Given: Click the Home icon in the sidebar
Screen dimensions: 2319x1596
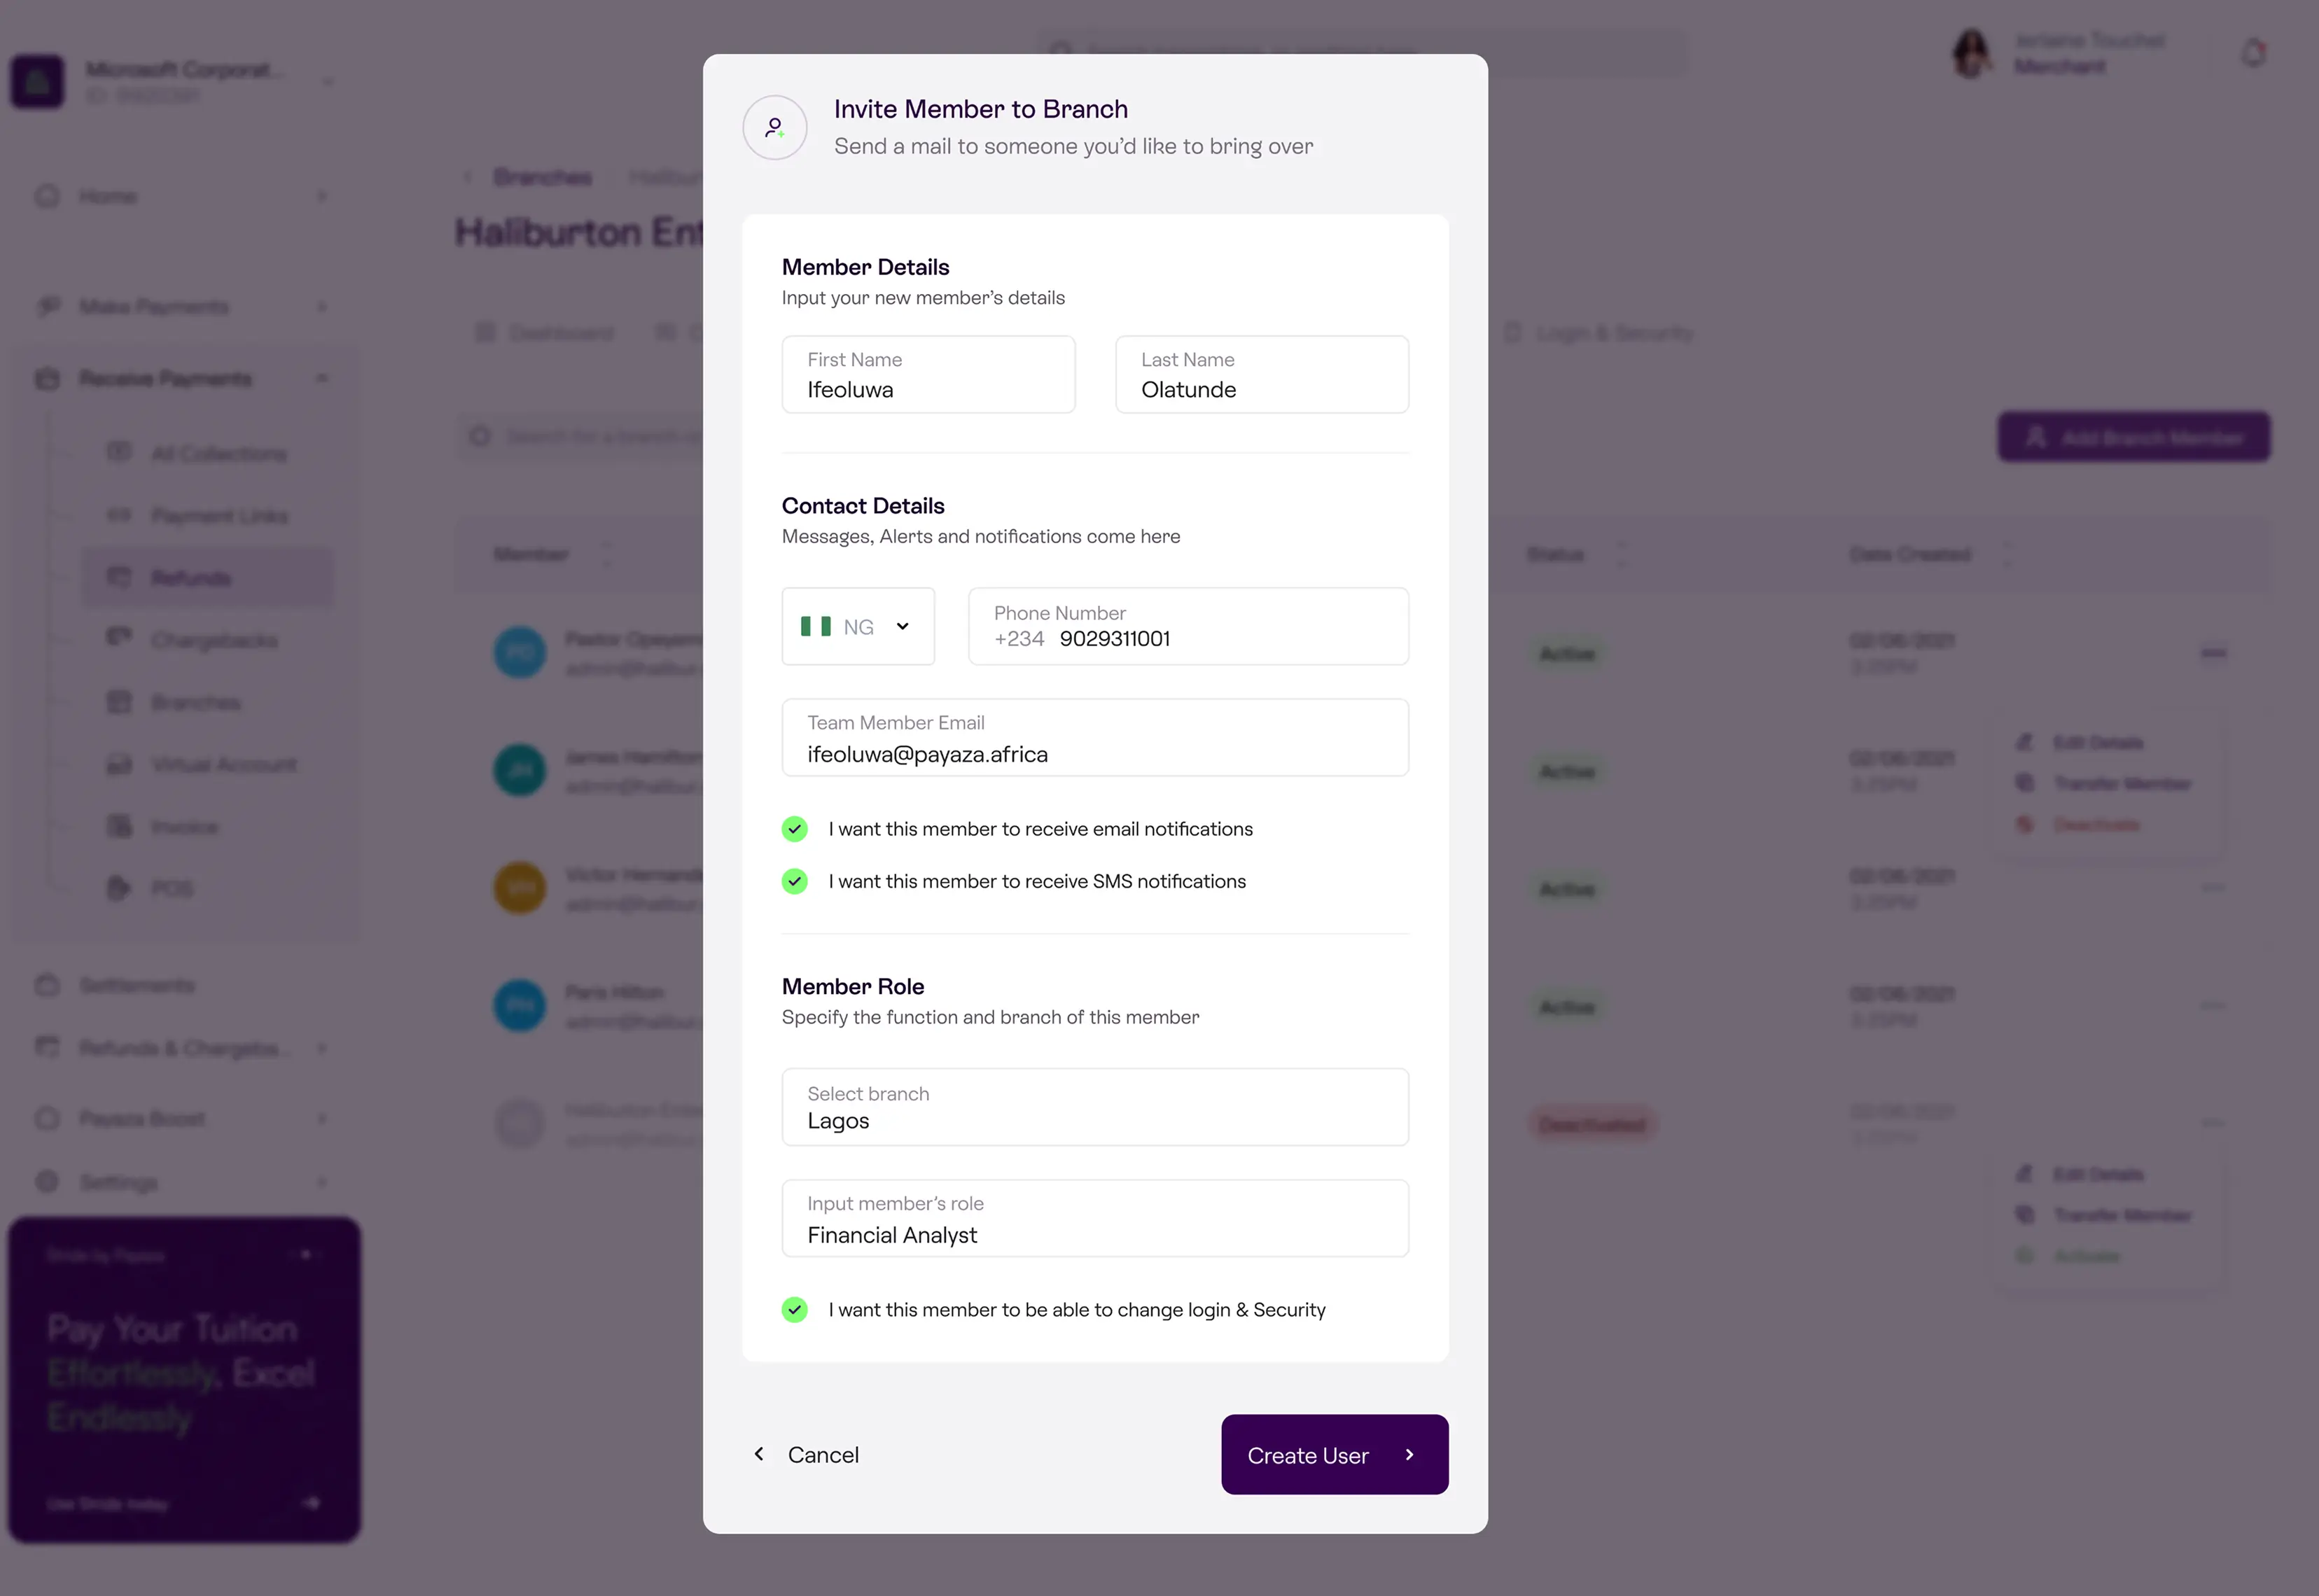Looking at the screenshot, I should 47,196.
